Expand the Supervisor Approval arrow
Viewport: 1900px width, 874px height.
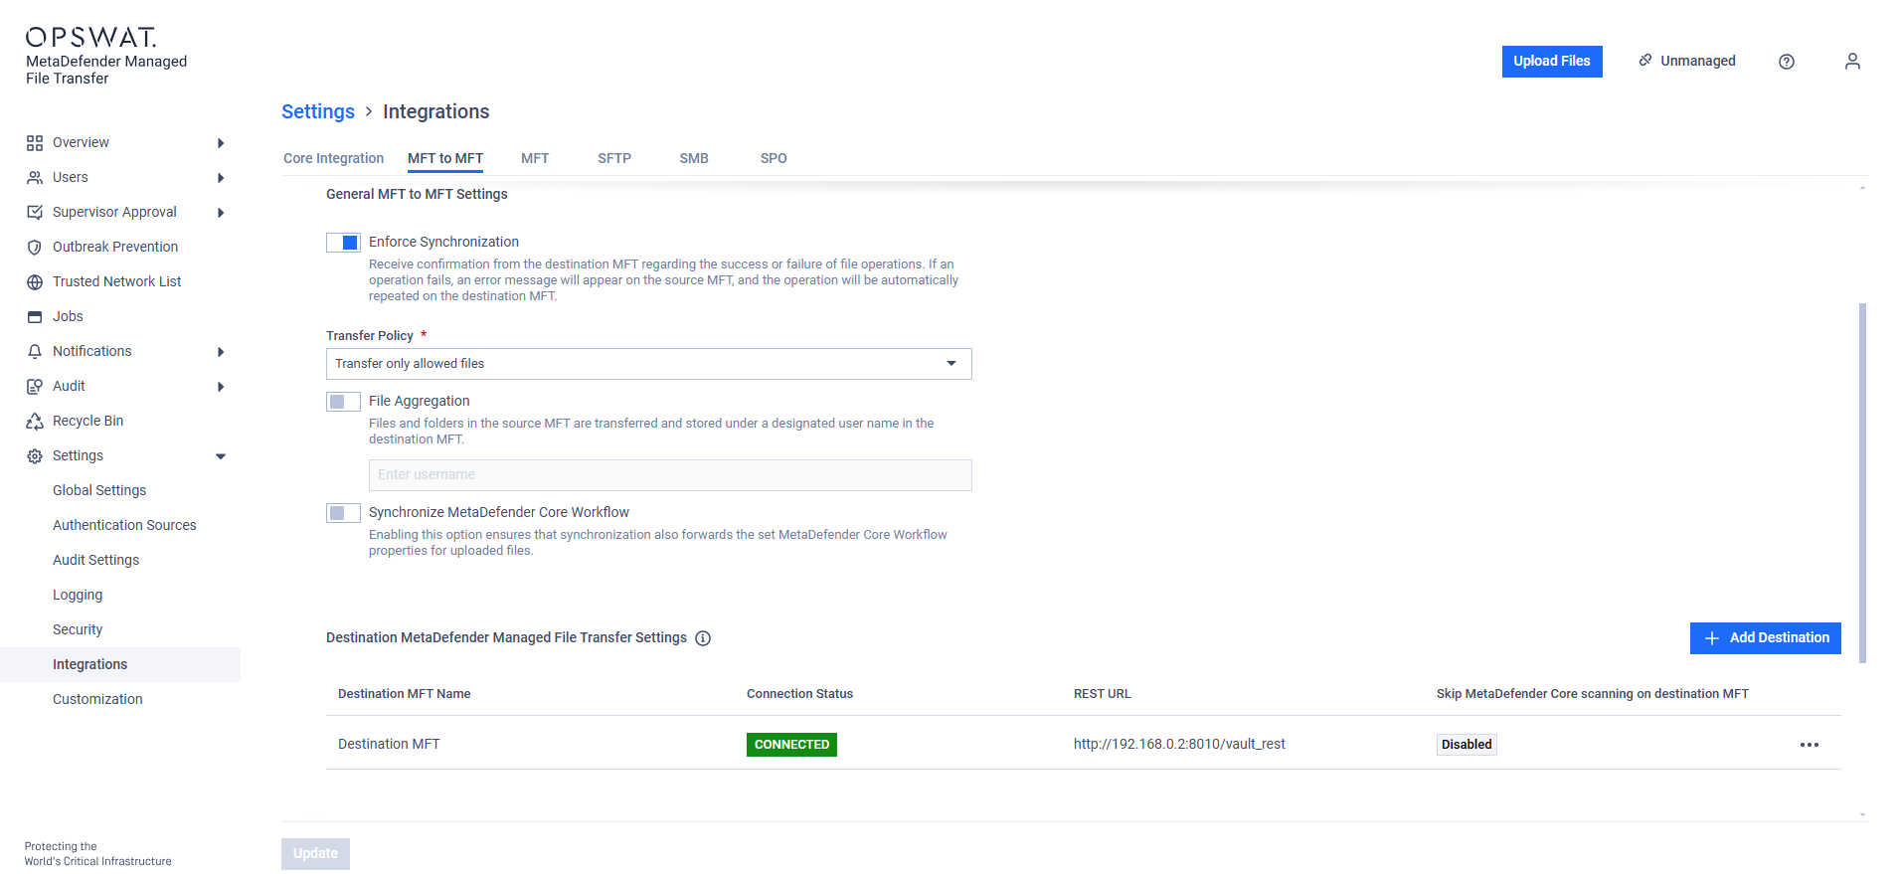tap(221, 213)
